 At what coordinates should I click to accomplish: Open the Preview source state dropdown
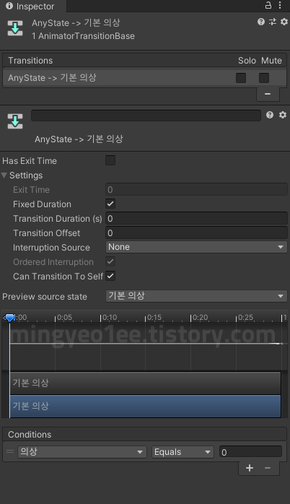point(196,296)
